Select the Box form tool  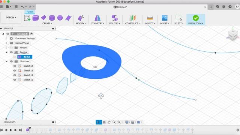[35, 18]
